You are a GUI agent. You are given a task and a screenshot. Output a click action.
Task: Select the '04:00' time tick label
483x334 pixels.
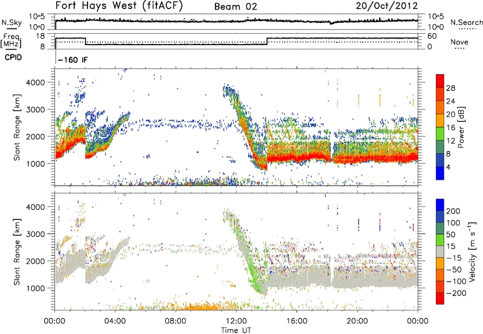pos(115,321)
